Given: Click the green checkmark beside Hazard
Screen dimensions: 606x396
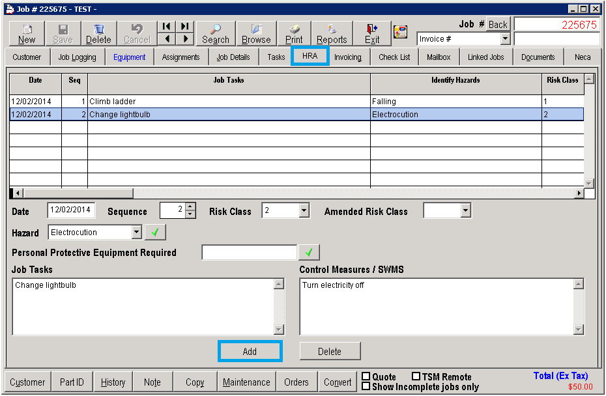Looking at the screenshot, I should click(x=155, y=233).
